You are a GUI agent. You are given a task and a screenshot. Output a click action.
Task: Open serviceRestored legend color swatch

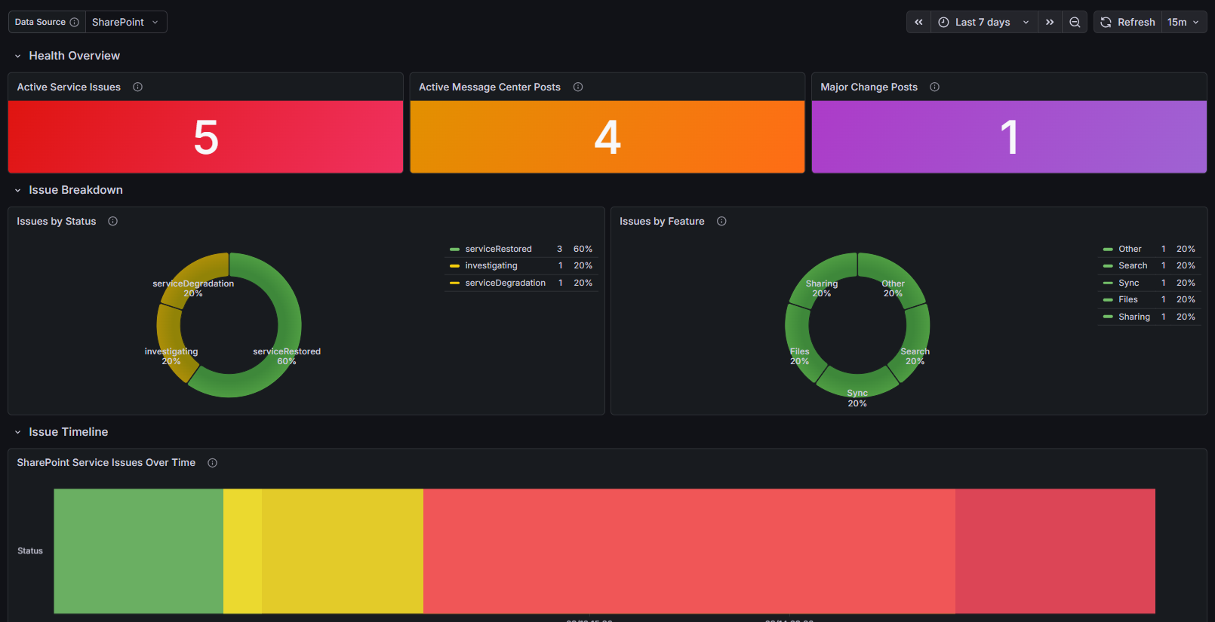[x=454, y=249]
